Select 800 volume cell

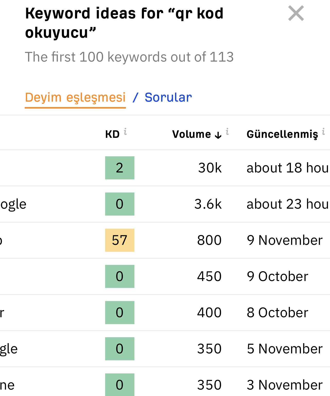pyautogui.click(x=209, y=240)
